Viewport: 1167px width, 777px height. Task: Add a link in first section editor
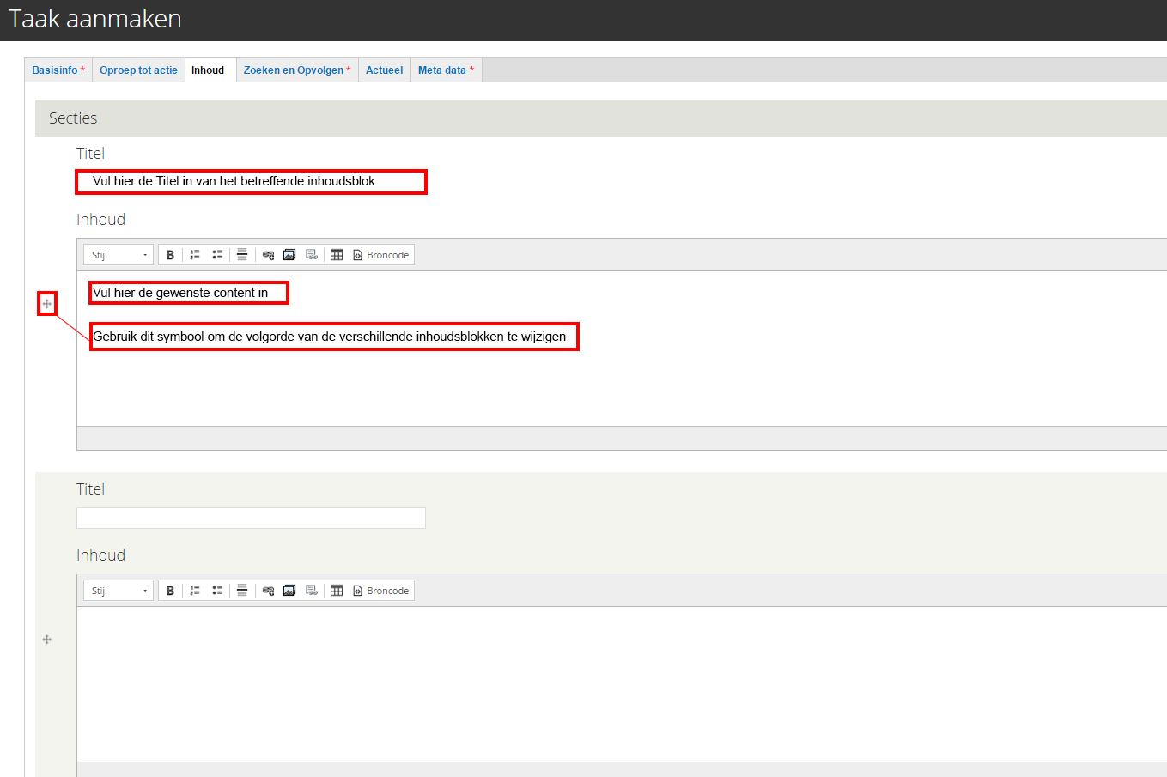pos(268,255)
